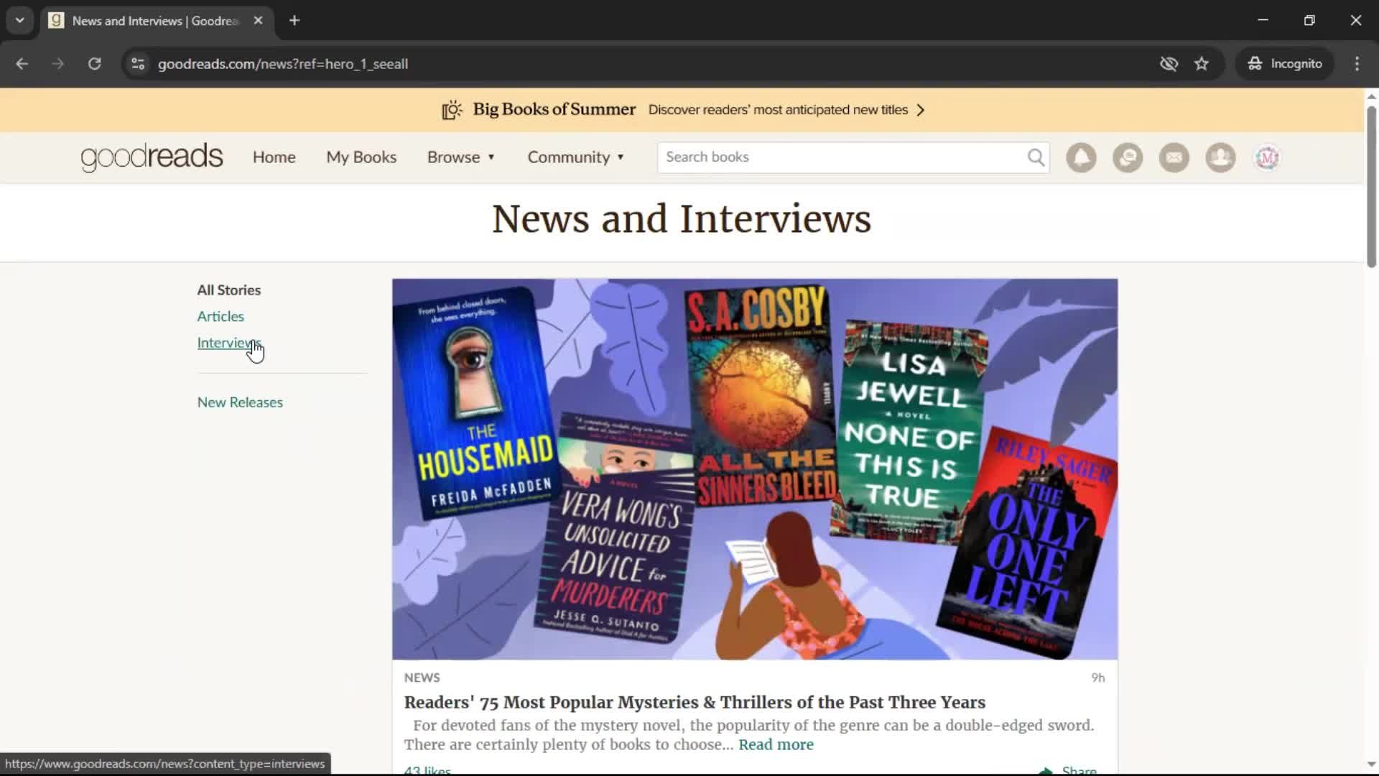Screen dimensions: 1379x776
Task: Go back with the browser back arrow
Action: click(22, 64)
